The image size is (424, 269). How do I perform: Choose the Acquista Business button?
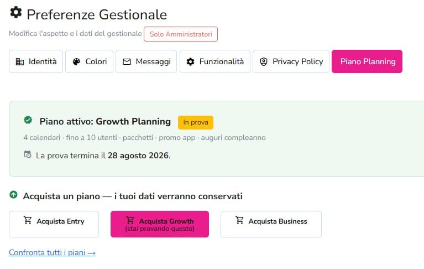click(x=271, y=224)
